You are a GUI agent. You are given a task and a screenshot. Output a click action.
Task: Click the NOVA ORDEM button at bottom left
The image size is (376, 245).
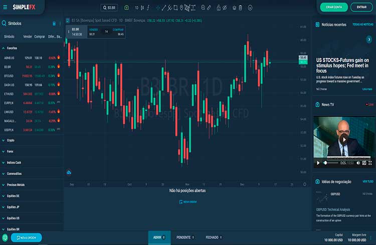pos(26,237)
